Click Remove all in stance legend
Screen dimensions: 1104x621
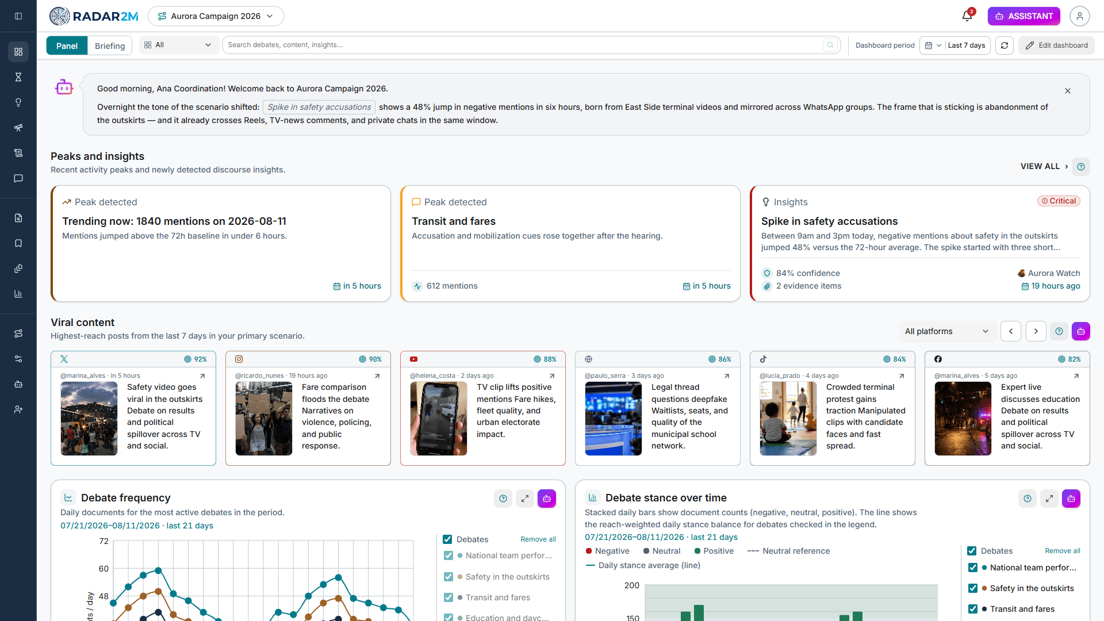1063,551
